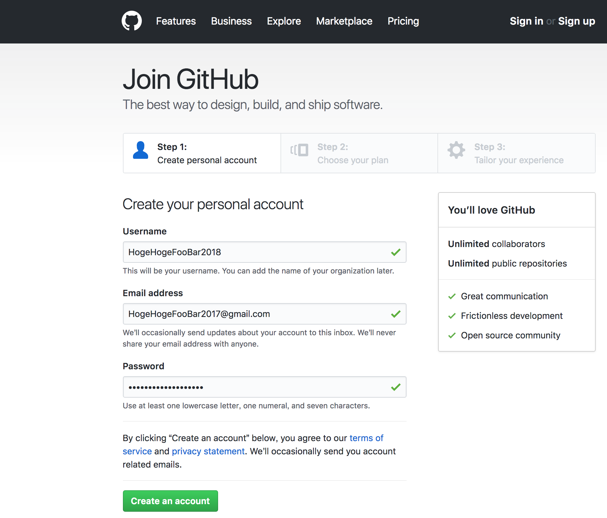The height and width of the screenshot is (518, 607).
Task: Focus the Email address input field
Action: (264, 314)
